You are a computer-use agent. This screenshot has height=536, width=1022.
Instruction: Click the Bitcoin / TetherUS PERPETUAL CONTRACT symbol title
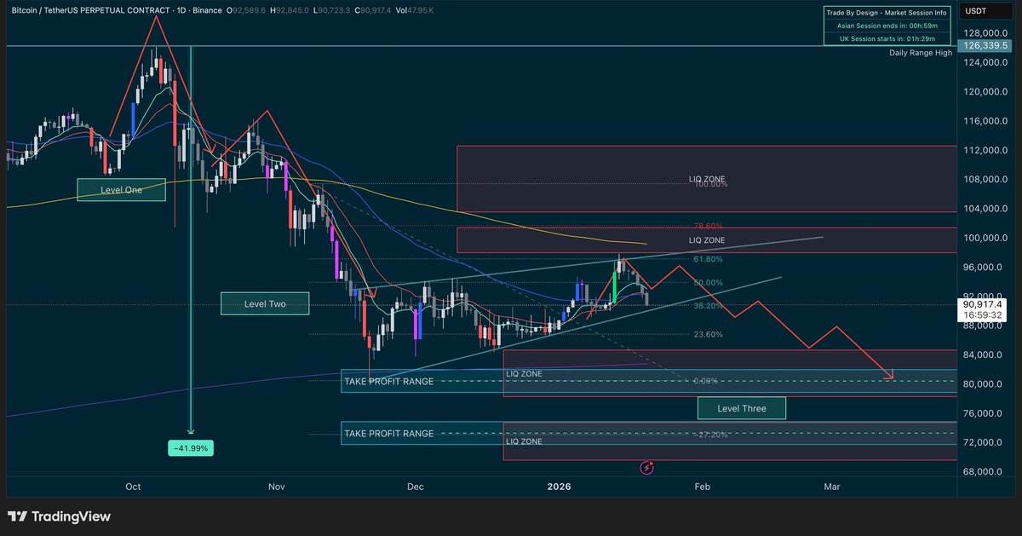point(90,11)
